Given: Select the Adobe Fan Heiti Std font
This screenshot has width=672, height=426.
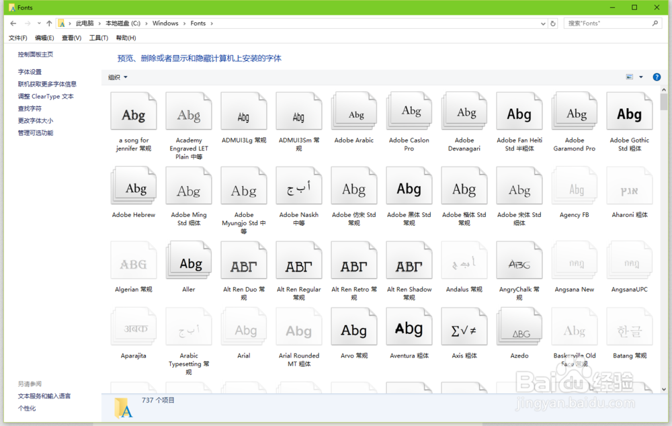Looking at the screenshot, I should pyautogui.click(x=519, y=111).
